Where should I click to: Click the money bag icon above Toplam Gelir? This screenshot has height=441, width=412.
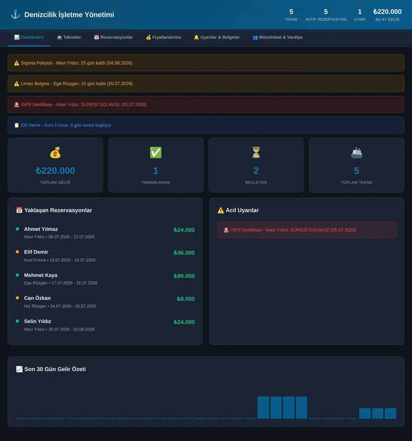[x=55, y=153]
